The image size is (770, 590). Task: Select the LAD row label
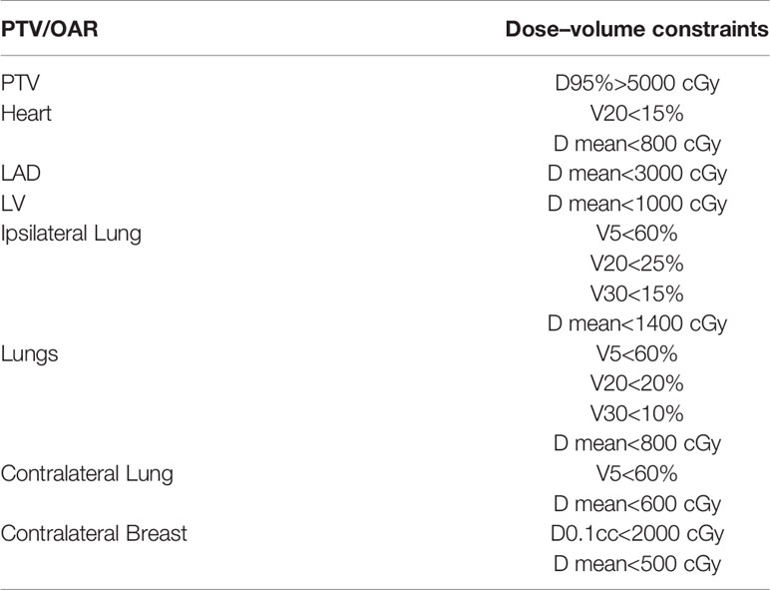pyautogui.click(x=21, y=173)
